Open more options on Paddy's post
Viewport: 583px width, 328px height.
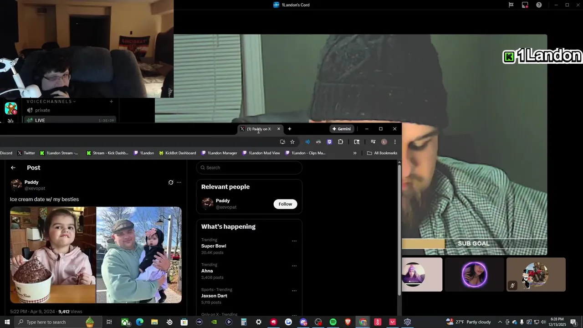pyautogui.click(x=179, y=182)
